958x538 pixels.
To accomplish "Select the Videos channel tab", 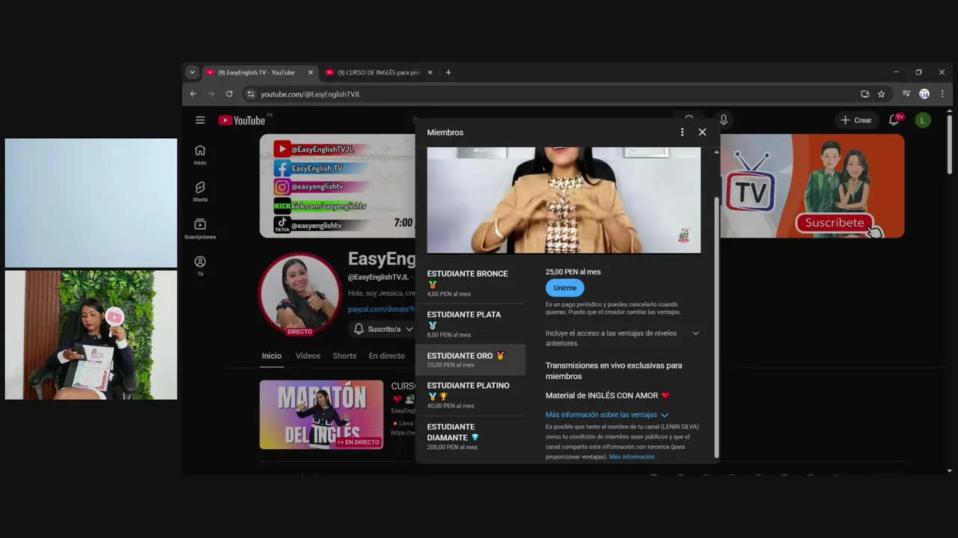I will (308, 356).
